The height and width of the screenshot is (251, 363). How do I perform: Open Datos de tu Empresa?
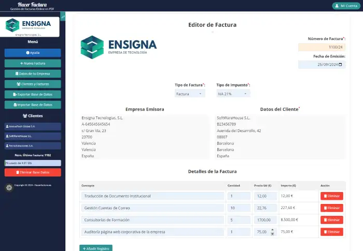[x=33, y=73]
